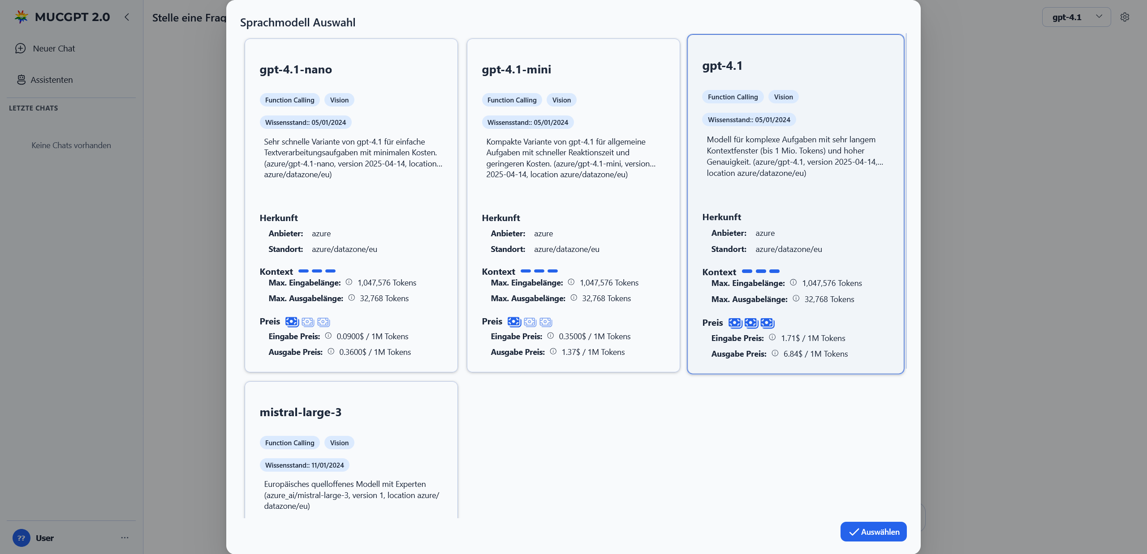
Task: Click the User profile avatar
Action: [21, 538]
